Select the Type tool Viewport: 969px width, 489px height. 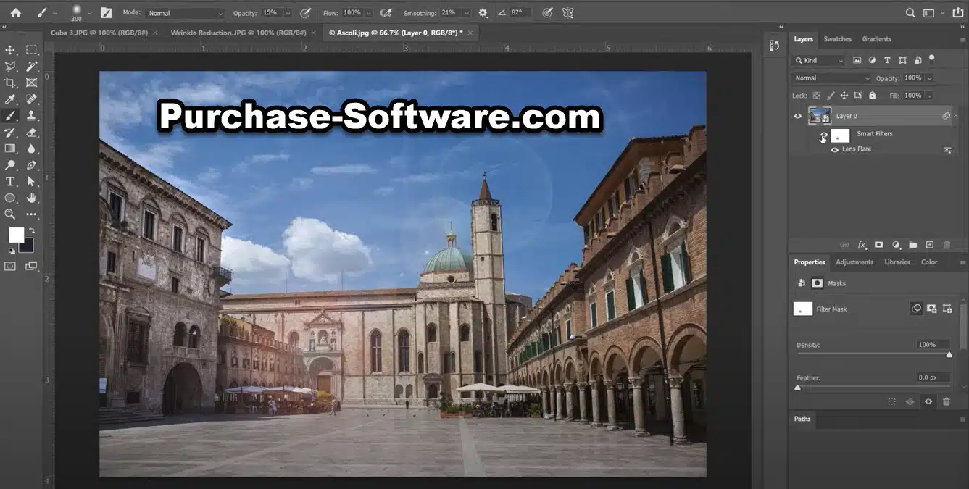click(x=10, y=181)
